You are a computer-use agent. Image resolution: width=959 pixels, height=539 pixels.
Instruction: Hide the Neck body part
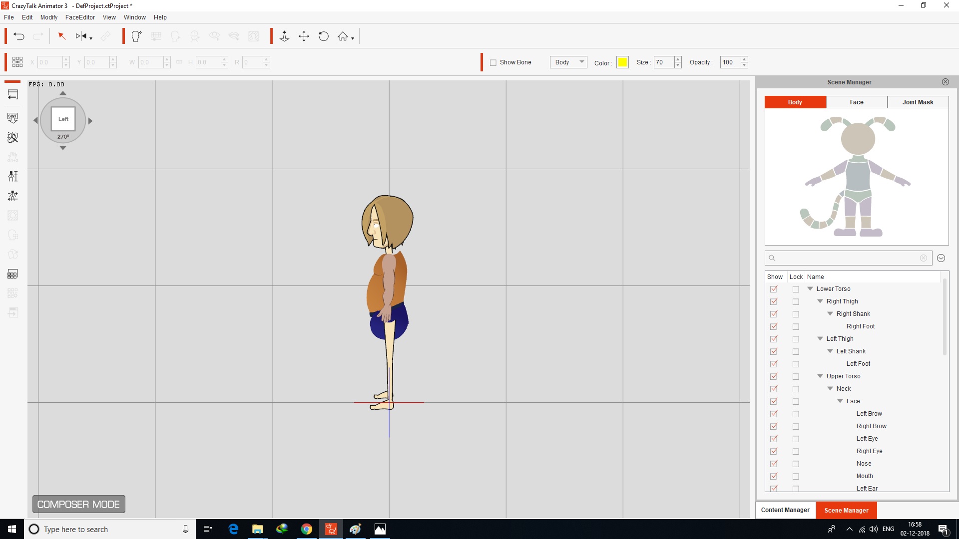pos(774,389)
